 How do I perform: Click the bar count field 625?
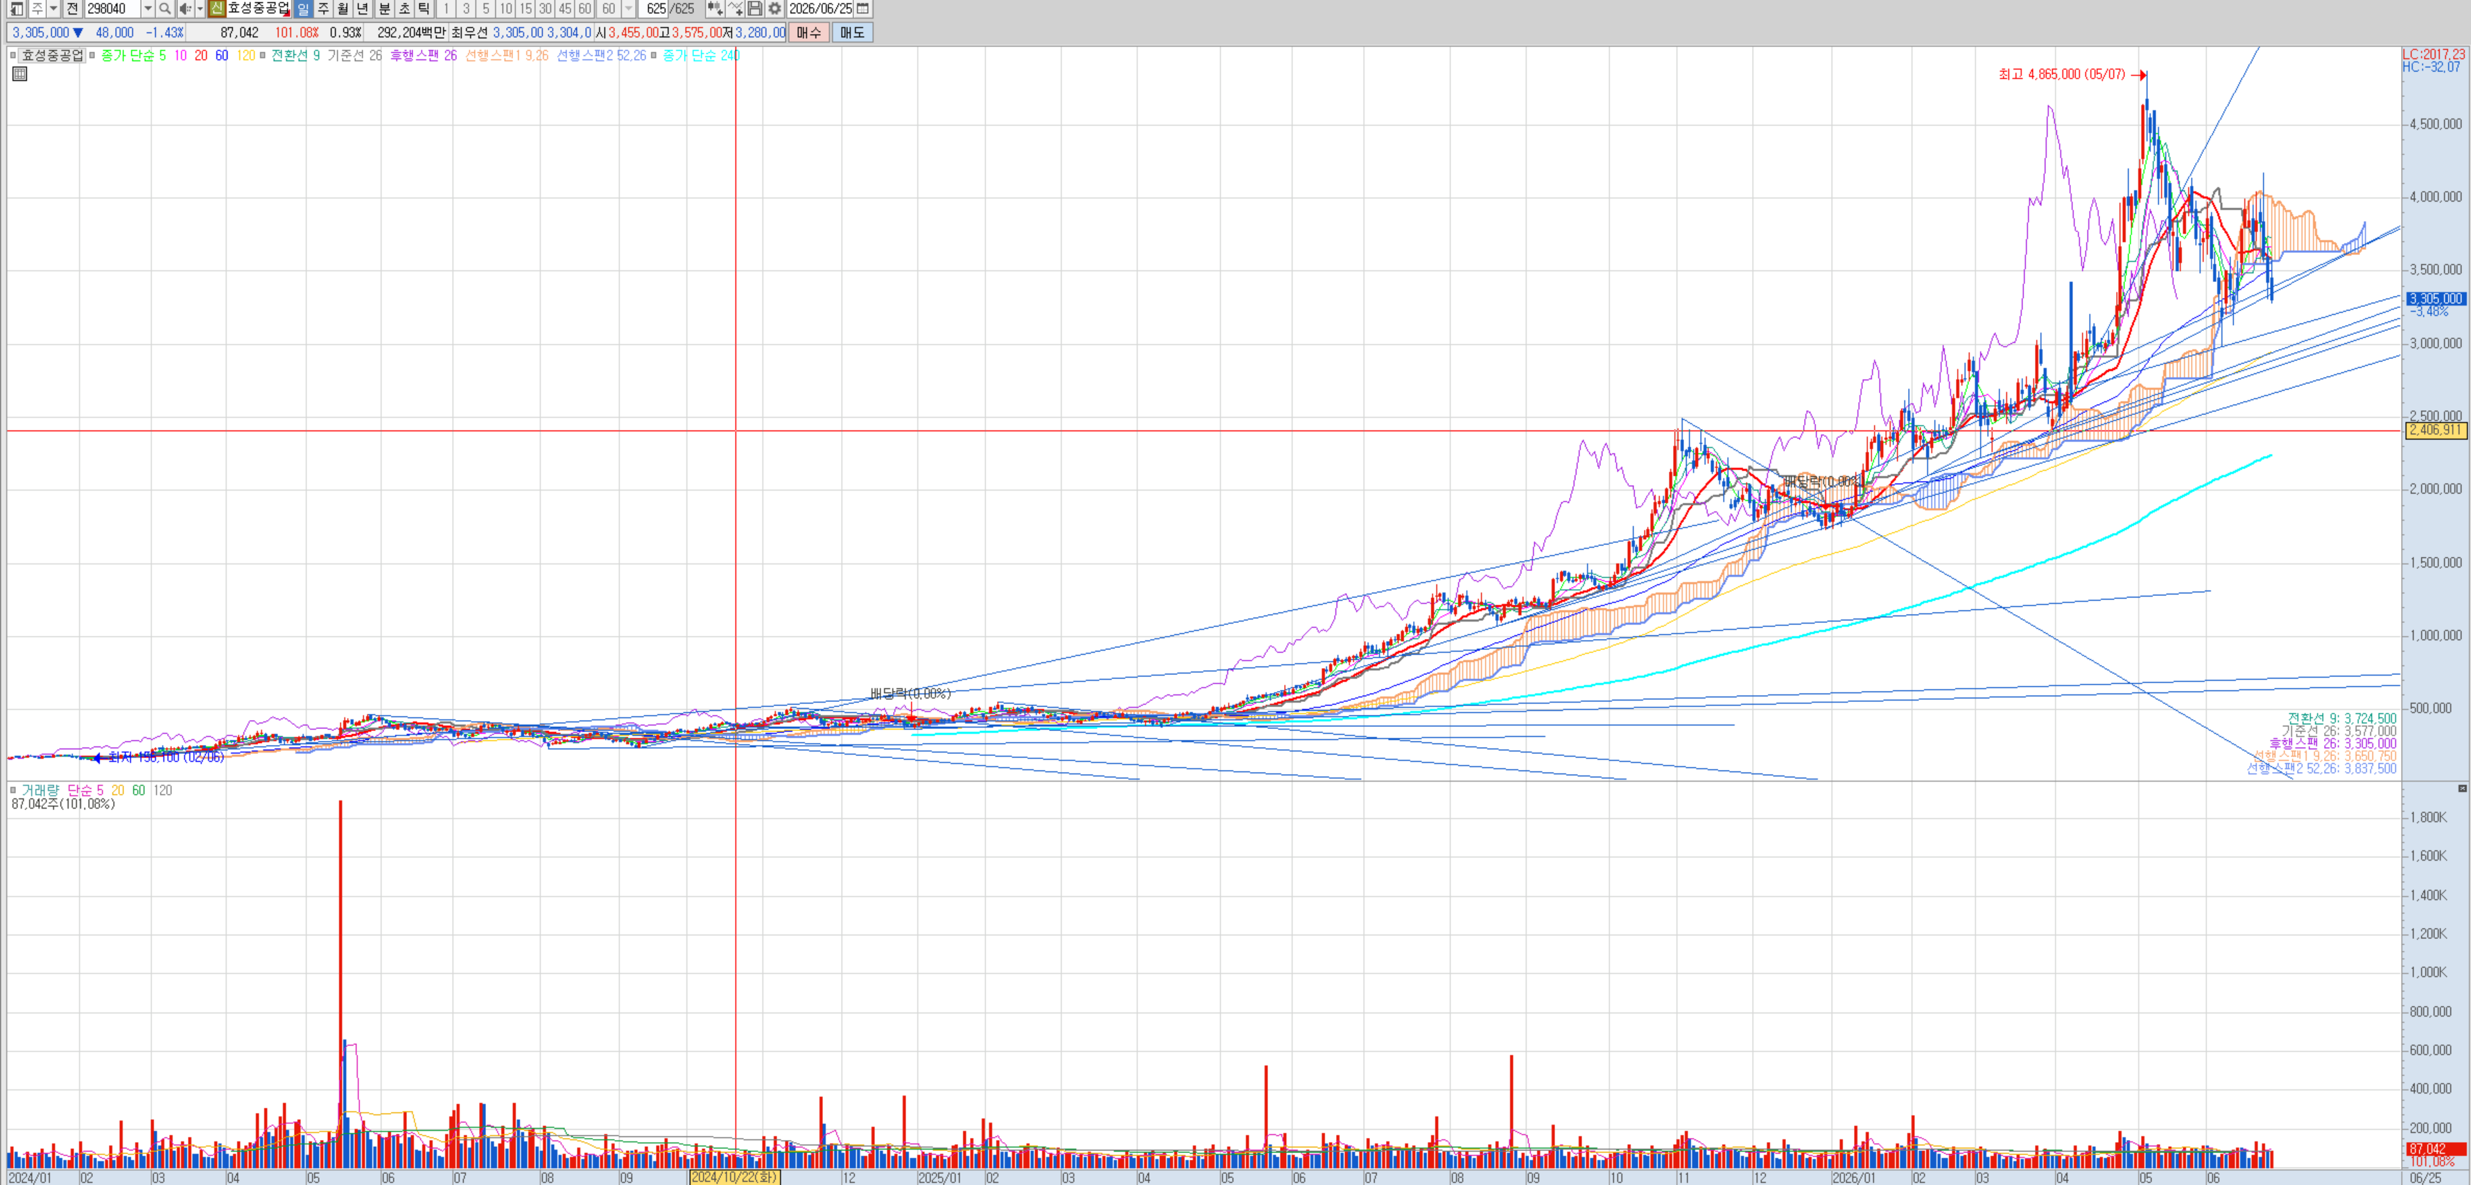(655, 8)
